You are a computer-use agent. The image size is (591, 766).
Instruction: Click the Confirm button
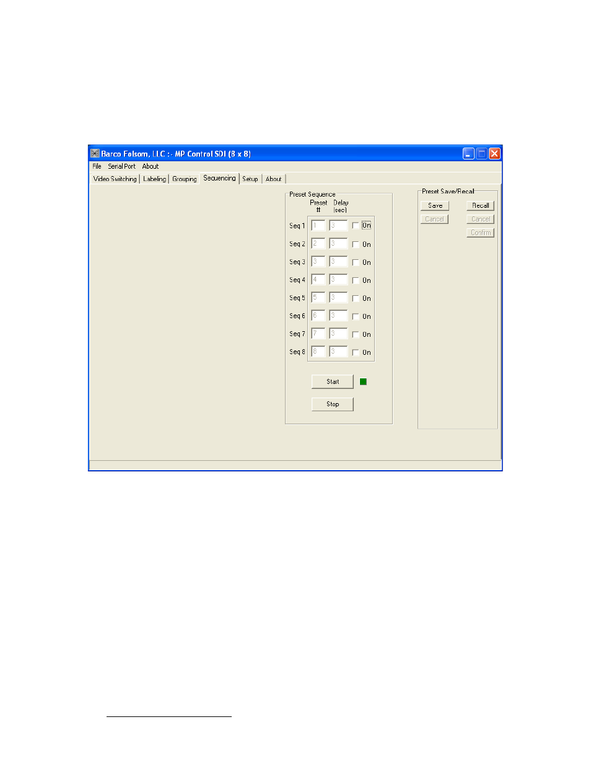[481, 233]
